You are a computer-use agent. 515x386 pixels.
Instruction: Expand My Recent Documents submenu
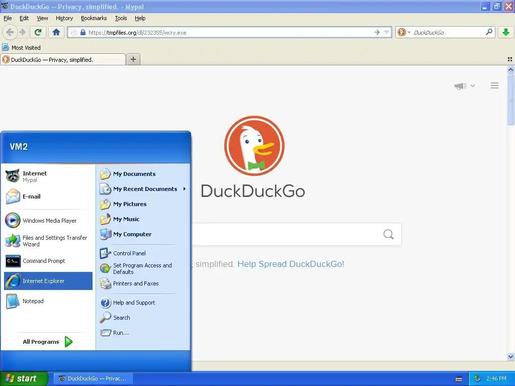[143, 189]
